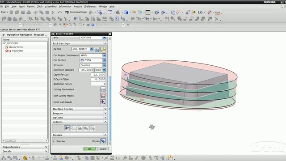Viewport: 286px width, 161px height.
Task: Click the Save icon in the toolbar
Action: pyautogui.click(x=23, y=13)
